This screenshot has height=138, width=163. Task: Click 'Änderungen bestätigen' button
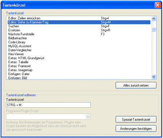coord(136,129)
